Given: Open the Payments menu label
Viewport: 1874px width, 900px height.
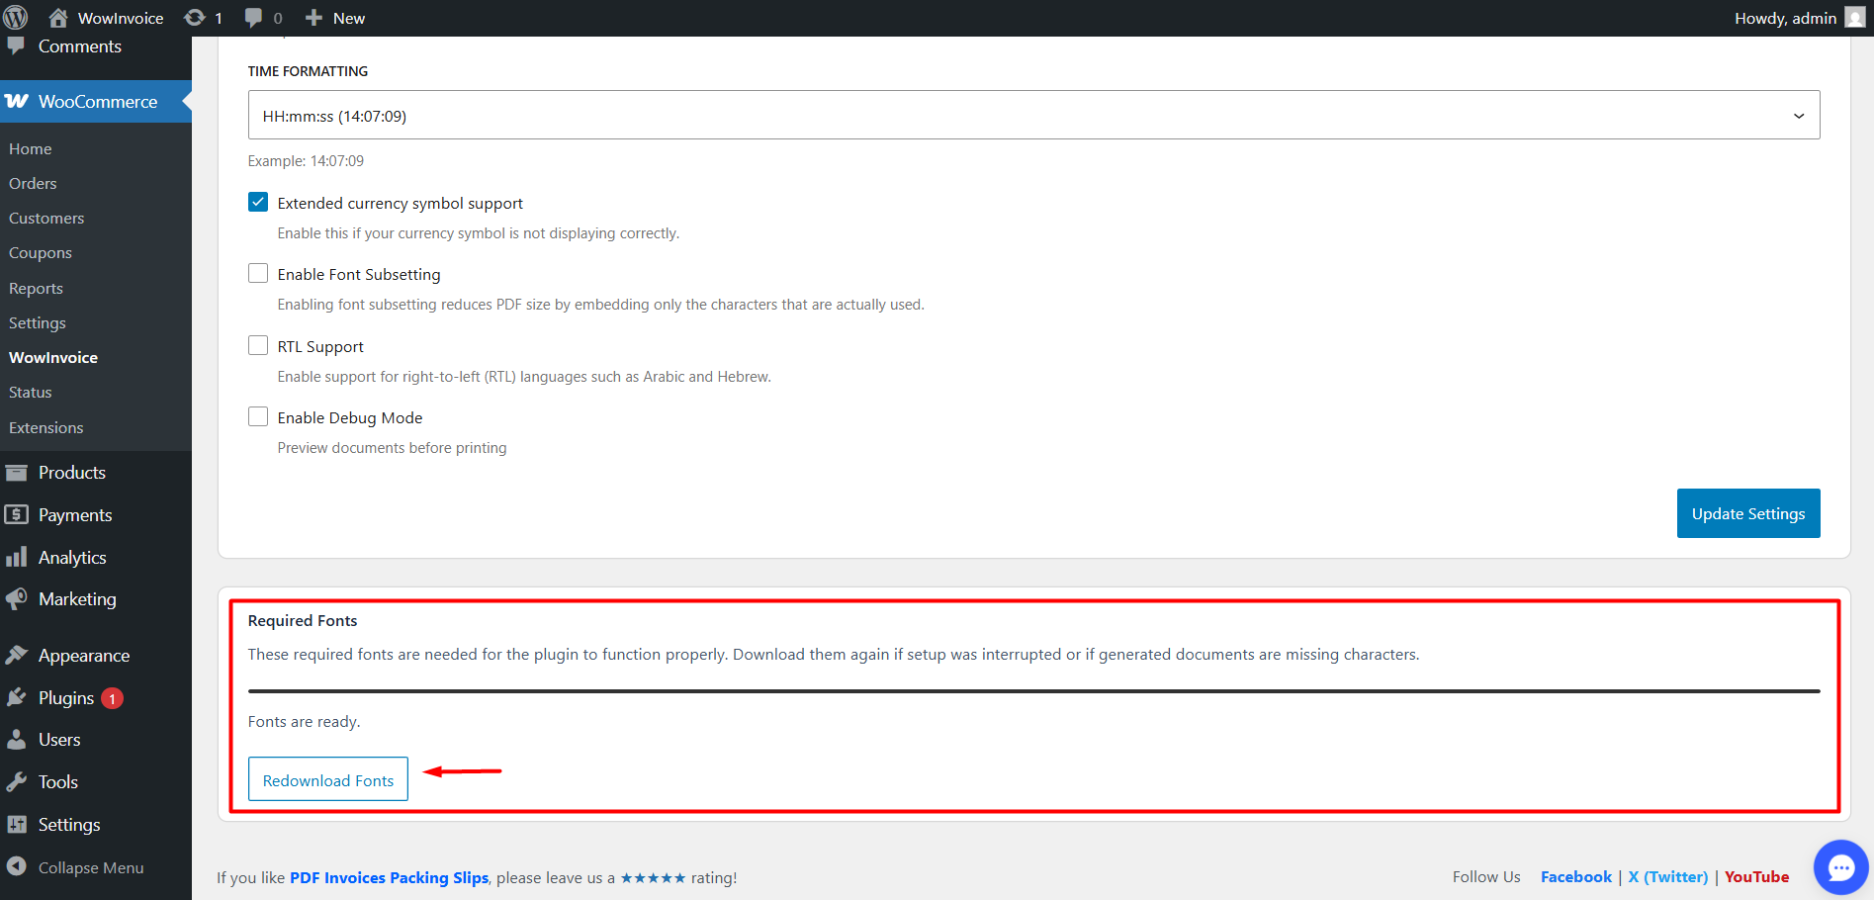Looking at the screenshot, I should pos(75,515).
